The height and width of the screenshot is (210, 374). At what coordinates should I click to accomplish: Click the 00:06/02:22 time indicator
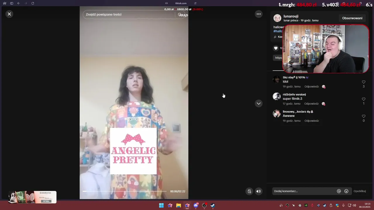tap(178, 191)
